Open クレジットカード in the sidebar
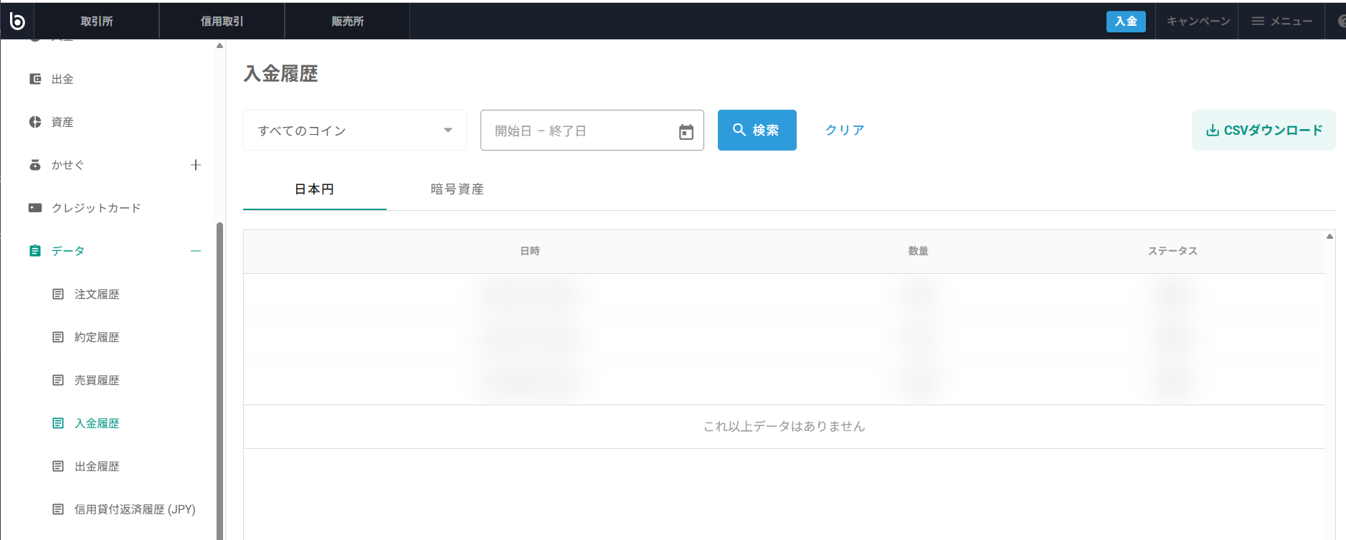This screenshot has height=540, width=1346. [96, 208]
